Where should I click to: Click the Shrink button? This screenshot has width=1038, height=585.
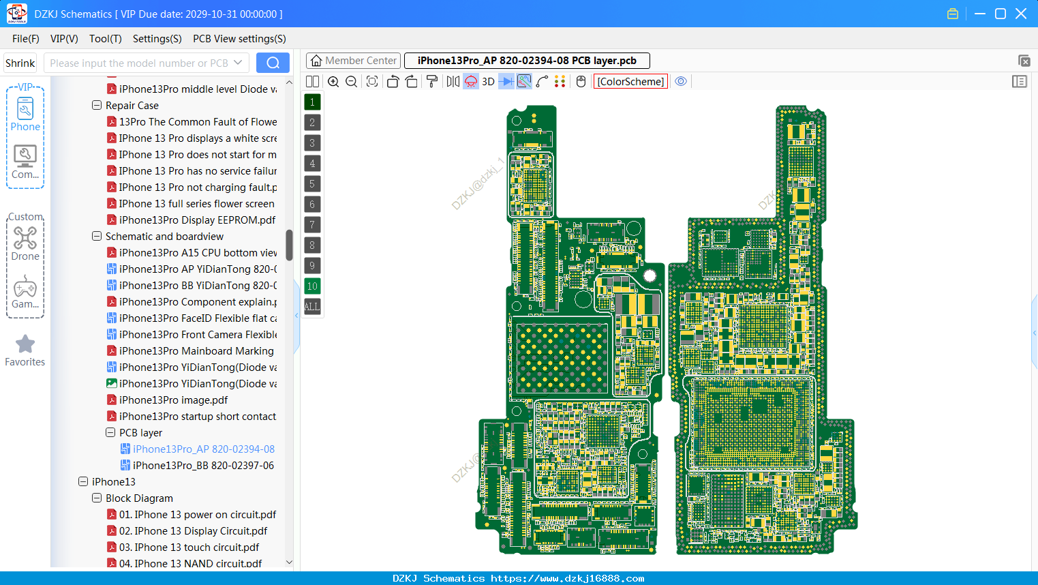pos(20,63)
